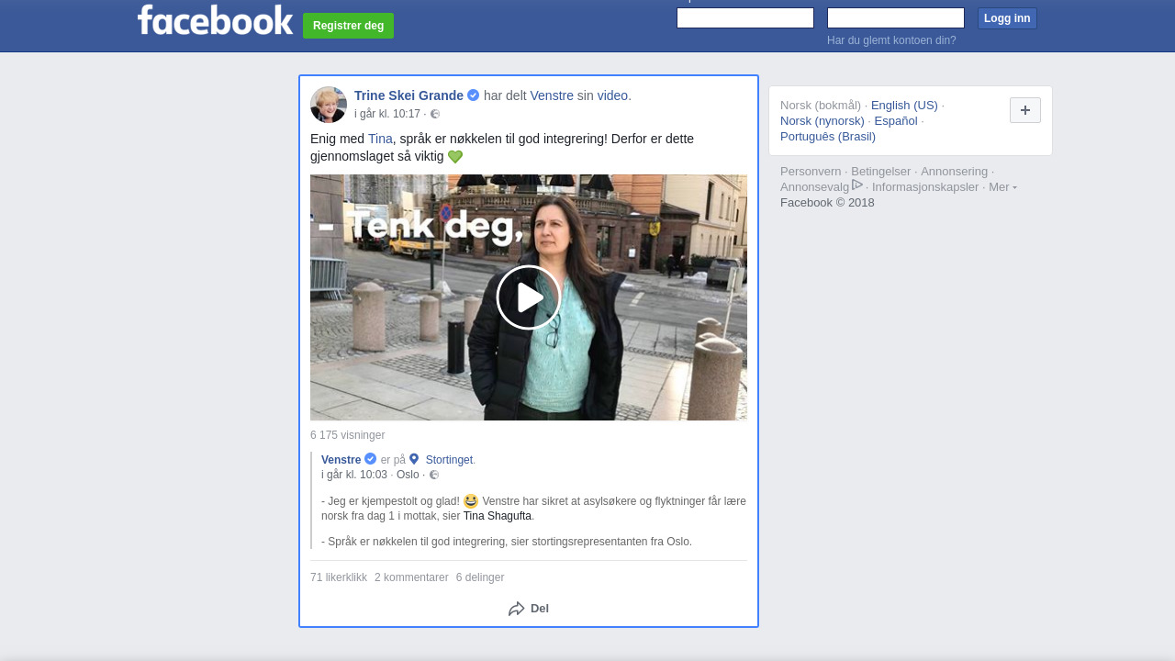The image size is (1175, 661).
Task: Click the Registrer deg button
Action: tap(348, 26)
